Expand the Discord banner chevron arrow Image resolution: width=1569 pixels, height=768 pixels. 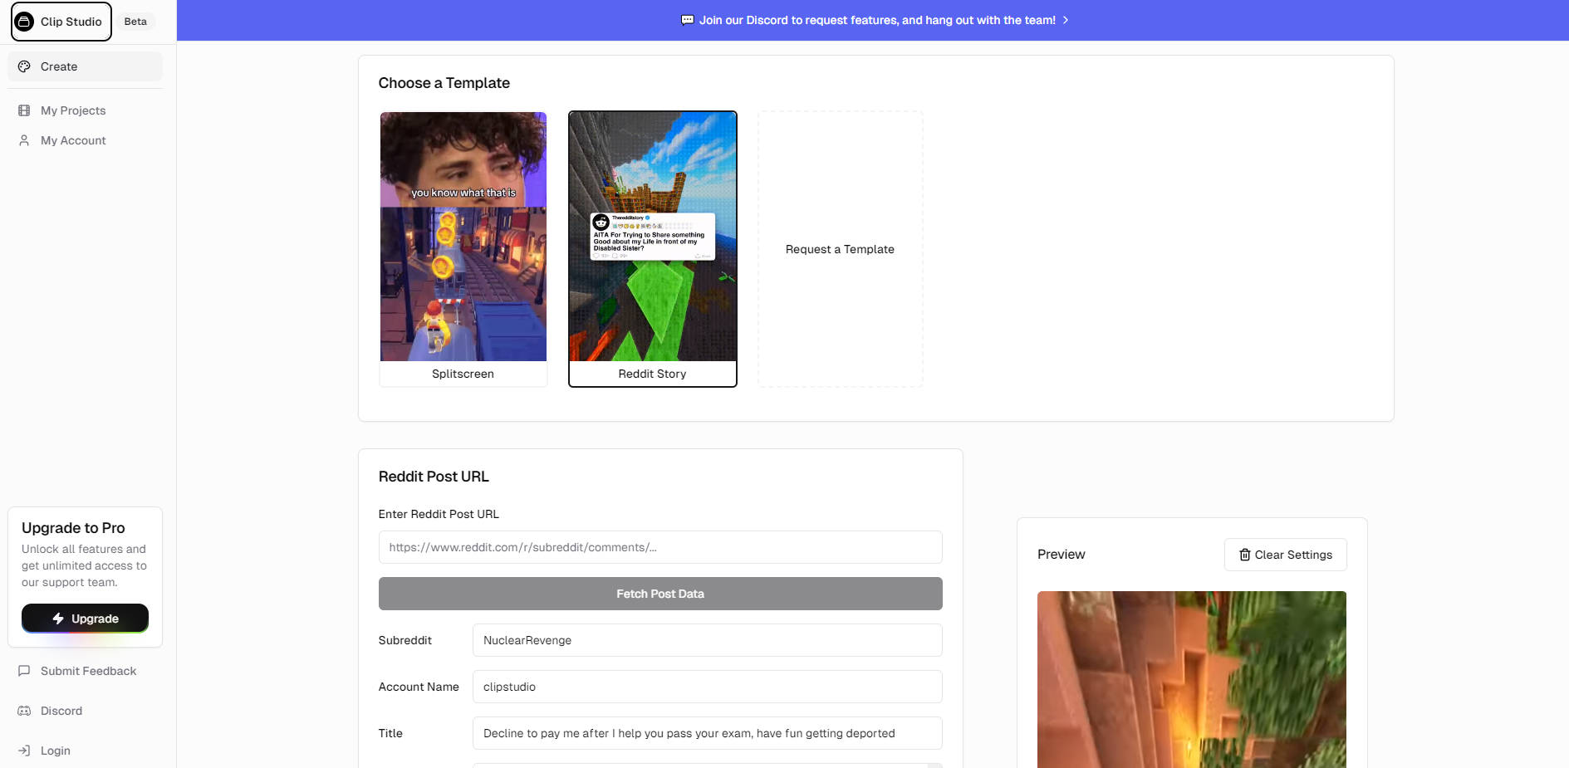tap(1066, 20)
